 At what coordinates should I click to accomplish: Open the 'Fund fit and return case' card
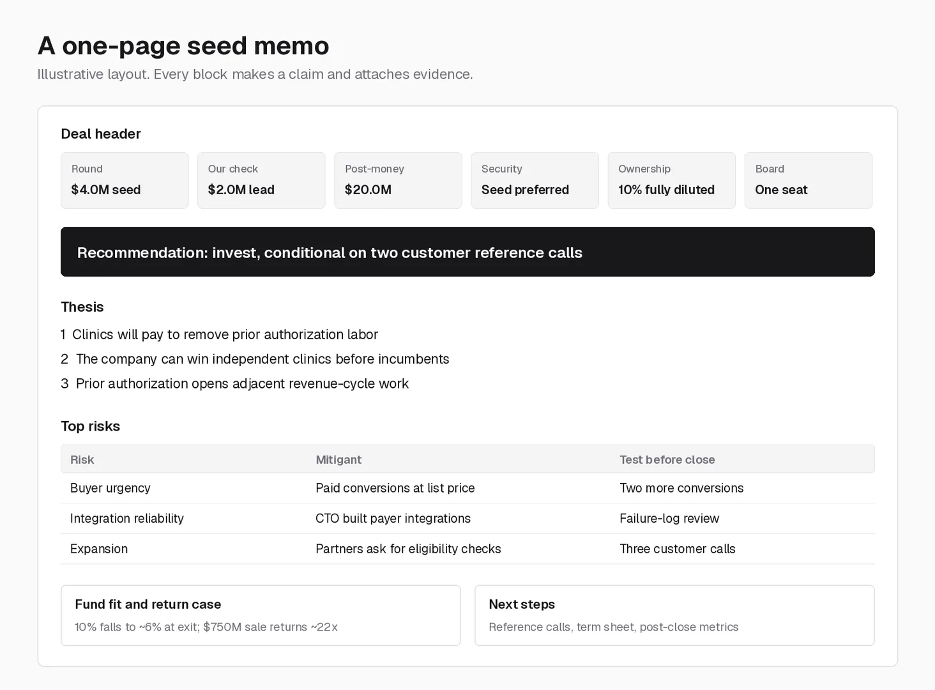coord(261,615)
